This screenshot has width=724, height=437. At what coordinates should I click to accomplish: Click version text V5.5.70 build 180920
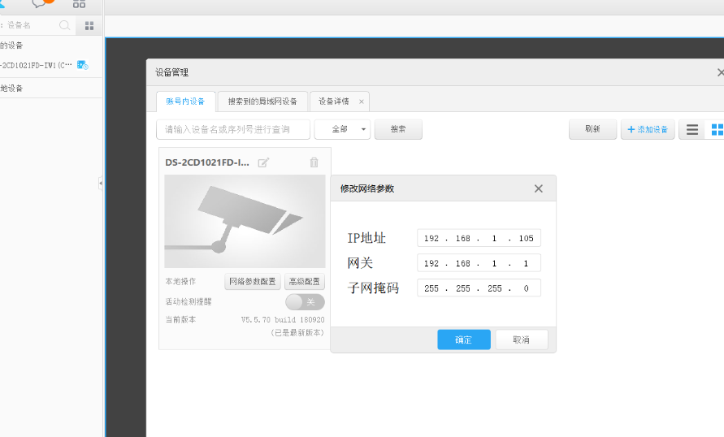pyautogui.click(x=283, y=320)
